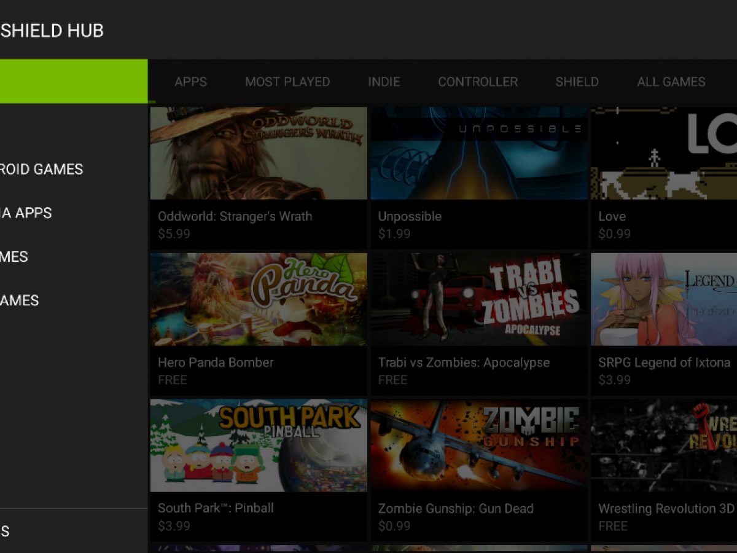Click the SRPG Legend of Ixtona artwork
Screen dimensions: 737x553
point(663,299)
